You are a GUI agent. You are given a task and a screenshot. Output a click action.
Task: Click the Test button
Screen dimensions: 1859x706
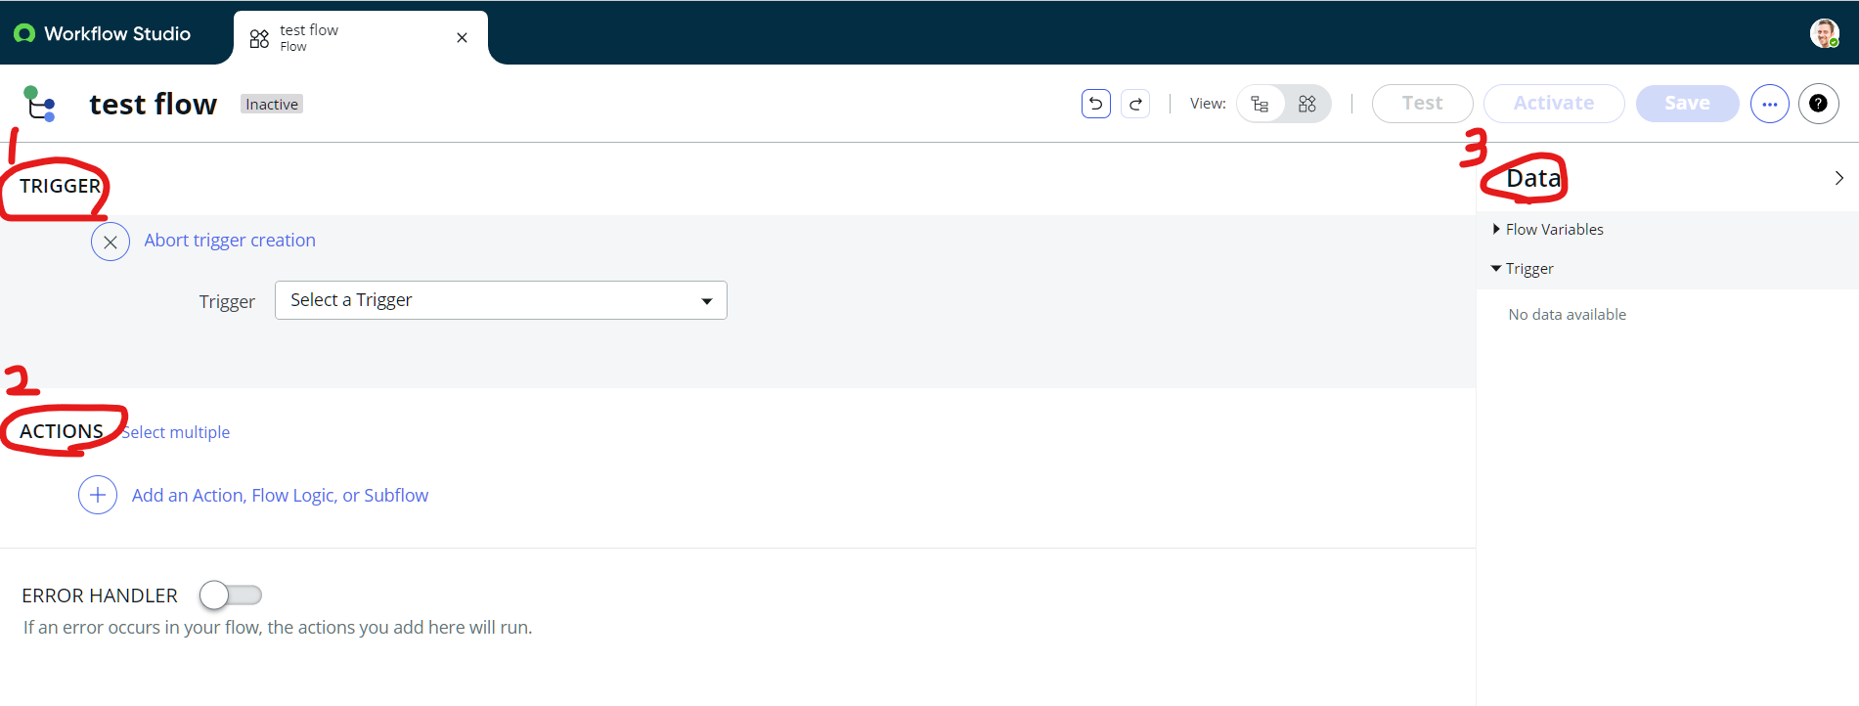(1423, 104)
